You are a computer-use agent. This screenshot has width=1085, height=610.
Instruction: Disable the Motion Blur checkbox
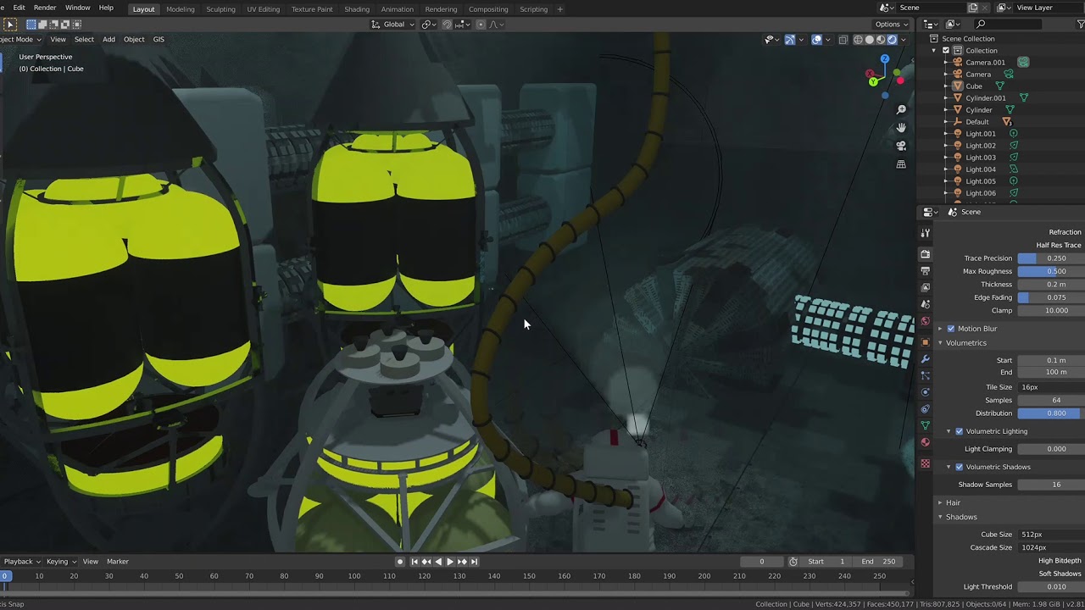[x=950, y=329]
